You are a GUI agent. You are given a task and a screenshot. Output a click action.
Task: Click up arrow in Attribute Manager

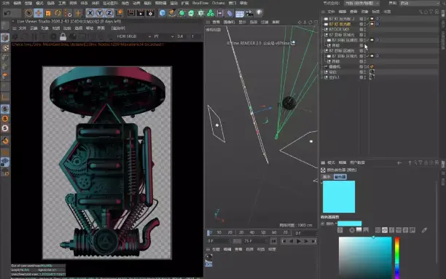pyautogui.click(x=410, y=162)
